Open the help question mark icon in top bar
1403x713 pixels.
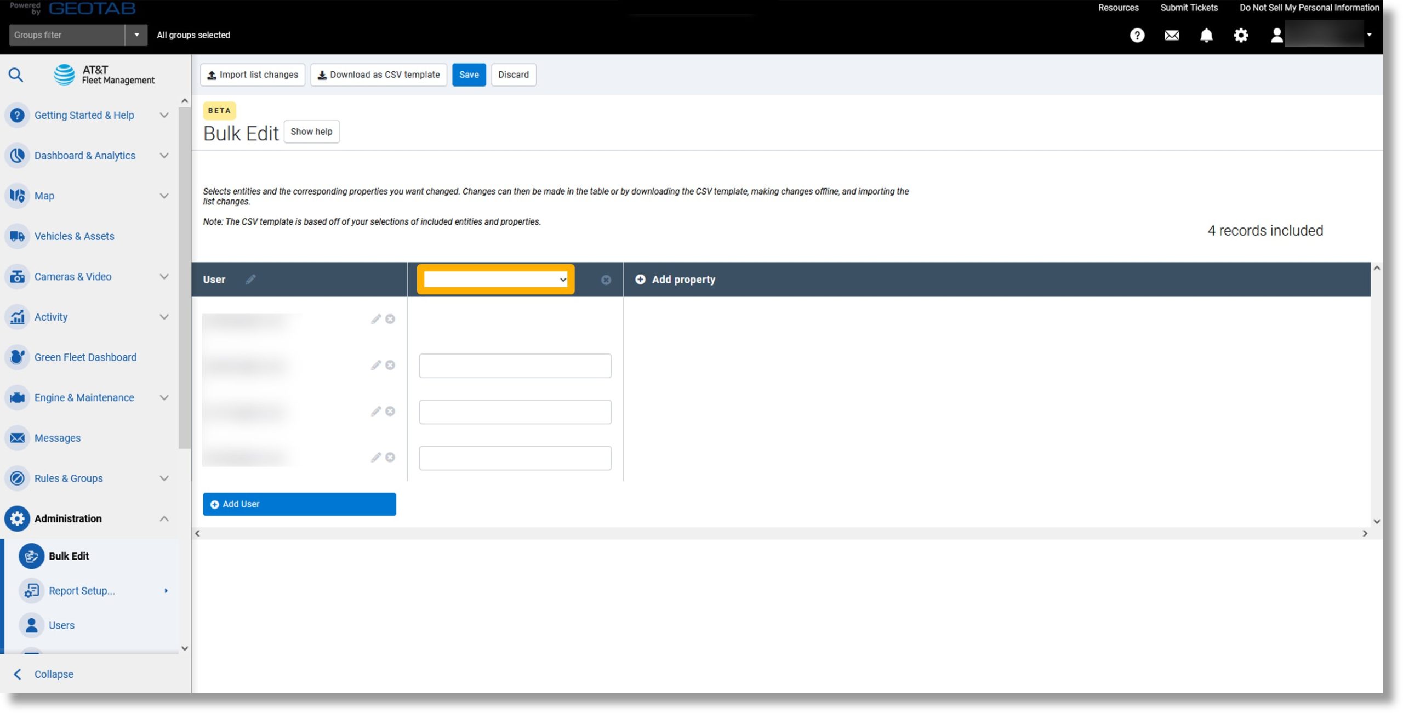(x=1137, y=35)
